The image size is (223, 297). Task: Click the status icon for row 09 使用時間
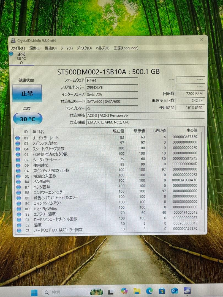click(x=18, y=165)
